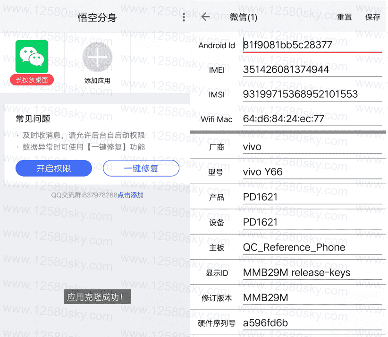This screenshot has height=337, width=388.
Task: Edit the 产品 field PD1621
Action: click(312, 197)
